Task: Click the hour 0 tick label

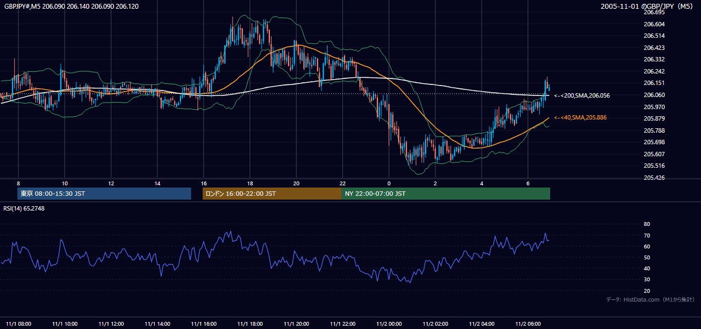Action: (389, 183)
